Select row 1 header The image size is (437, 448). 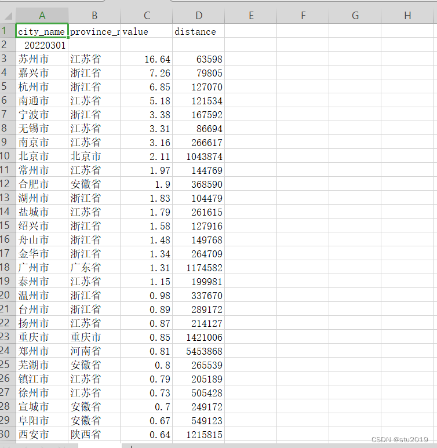pos(8,31)
